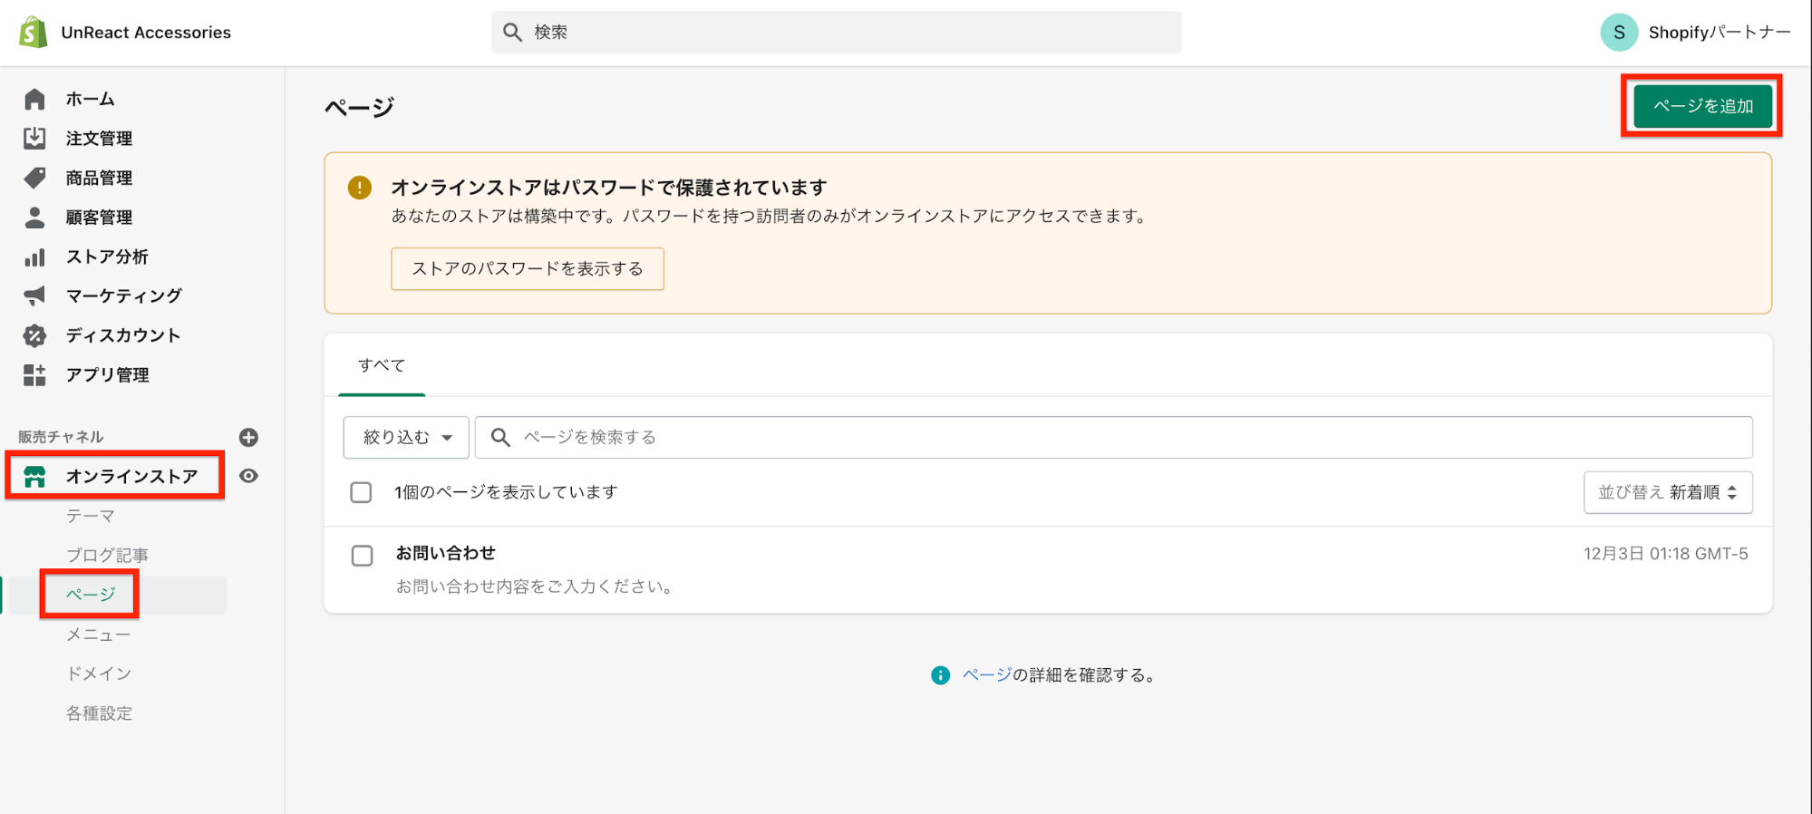
Task: Open メニュー in the sidebar
Action: 99,635
